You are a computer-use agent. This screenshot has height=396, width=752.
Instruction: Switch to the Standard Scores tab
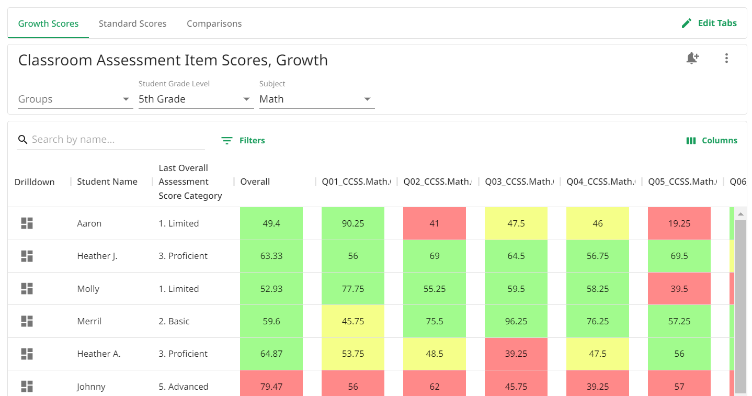click(132, 24)
